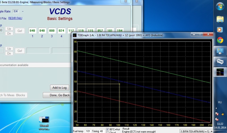Open the desktop file shortcut icon
This screenshot has height=133, width=227.
[44, 120]
